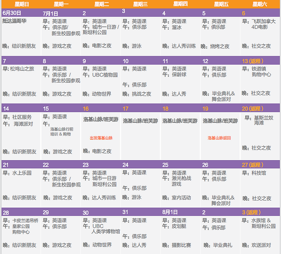Click 早：松鸡山之旅 entry
This screenshot has height=254, width=281.
pos(18,69)
